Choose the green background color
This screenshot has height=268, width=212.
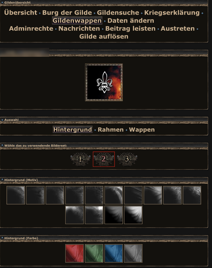coord(94,253)
